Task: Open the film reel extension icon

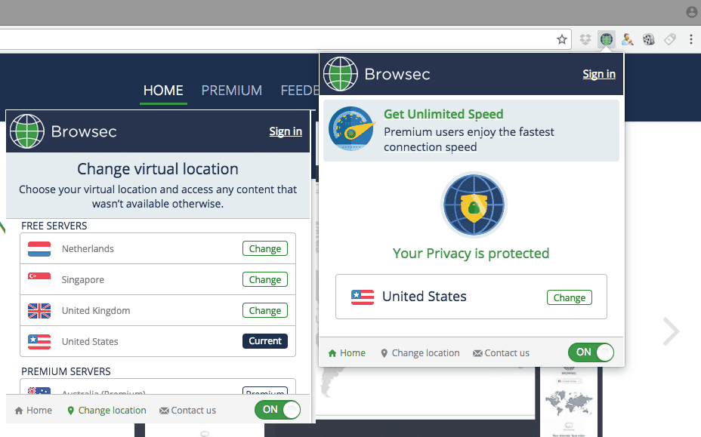Action: click(x=649, y=39)
